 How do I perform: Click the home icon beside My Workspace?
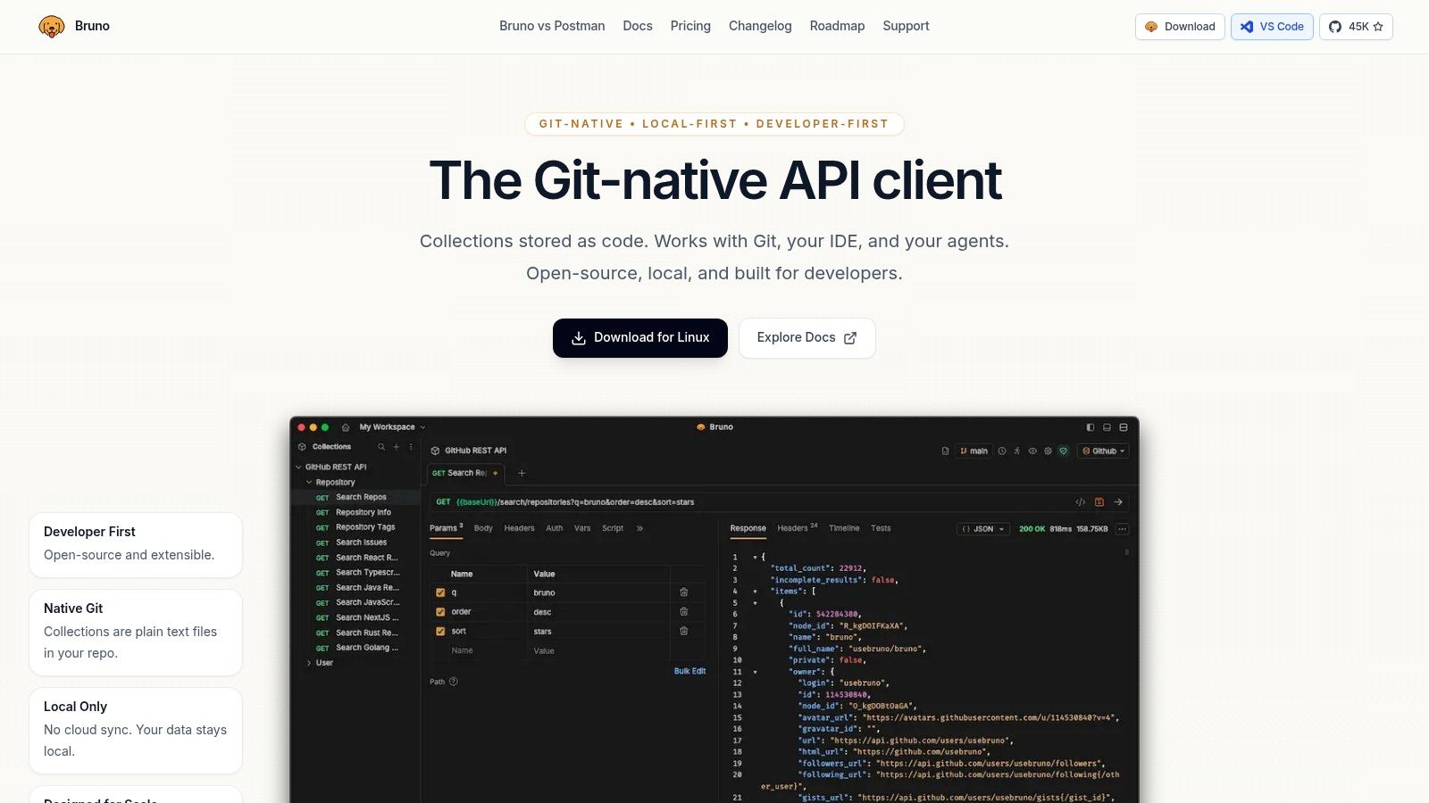pyautogui.click(x=346, y=427)
